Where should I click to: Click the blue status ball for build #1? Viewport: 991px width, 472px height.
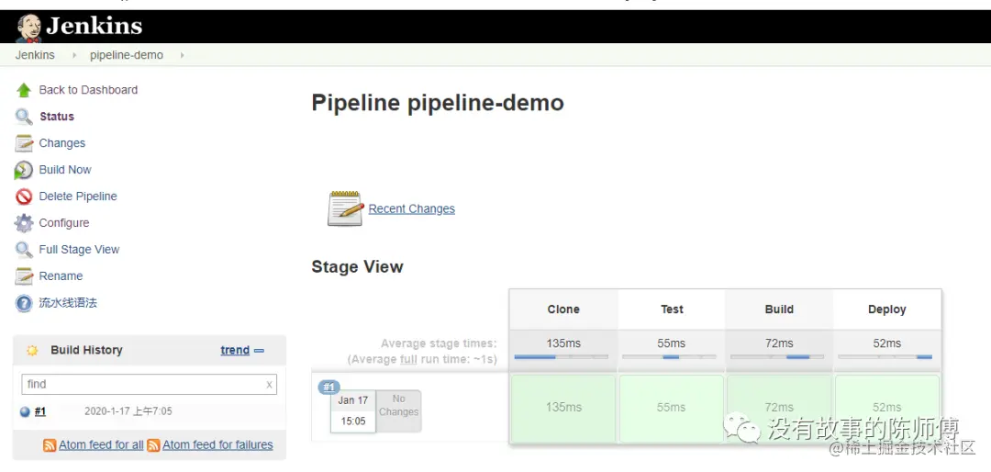point(26,412)
